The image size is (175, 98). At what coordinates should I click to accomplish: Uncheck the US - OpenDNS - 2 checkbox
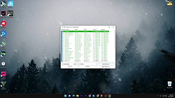point(62,44)
